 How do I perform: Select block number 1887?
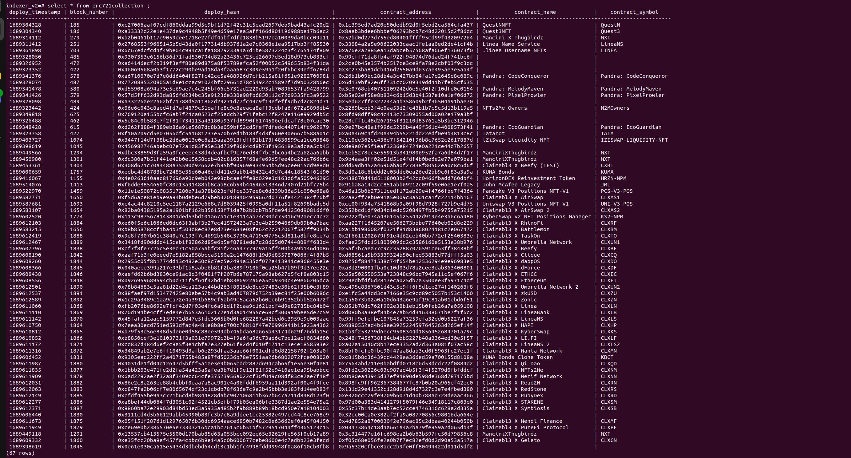click(76, 408)
